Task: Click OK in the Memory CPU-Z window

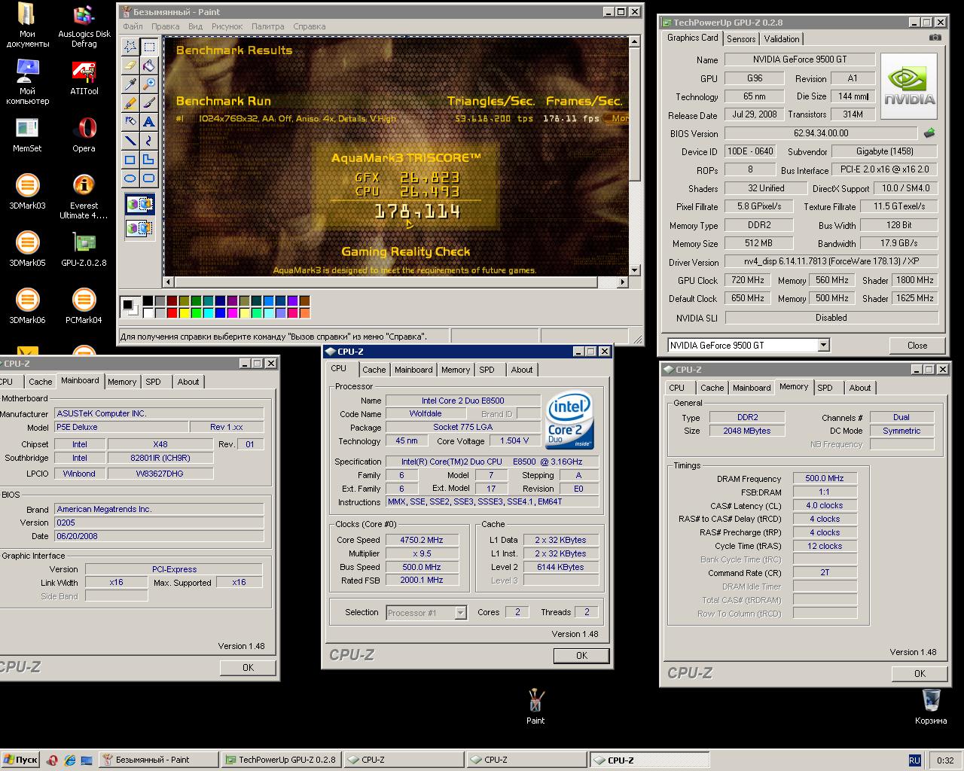Action: pyautogui.click(x=920, y=674)
